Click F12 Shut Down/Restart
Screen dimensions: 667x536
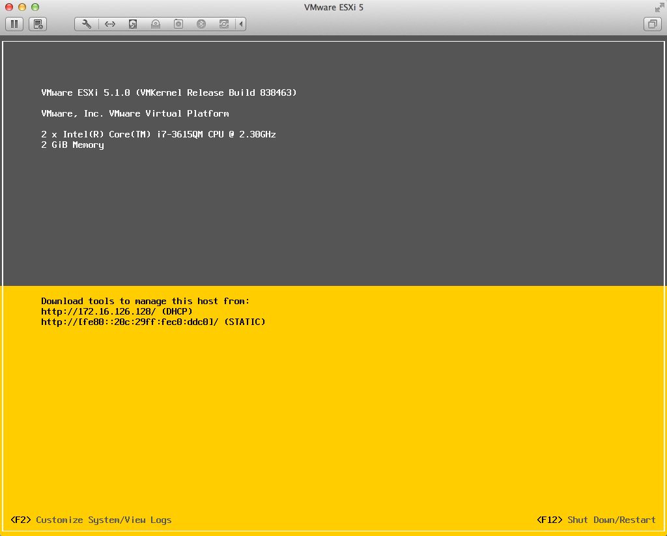596,520
